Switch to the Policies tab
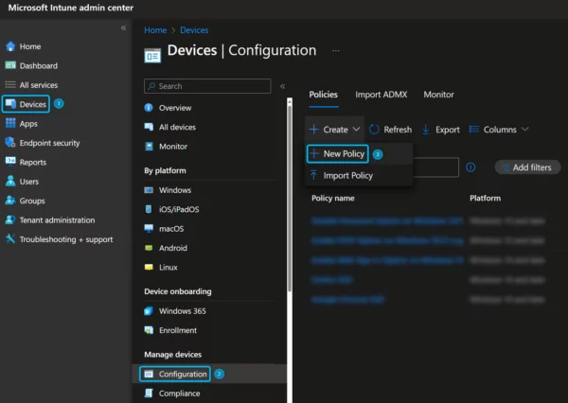The width and height of the screenshot is (568, 403). 324,95
